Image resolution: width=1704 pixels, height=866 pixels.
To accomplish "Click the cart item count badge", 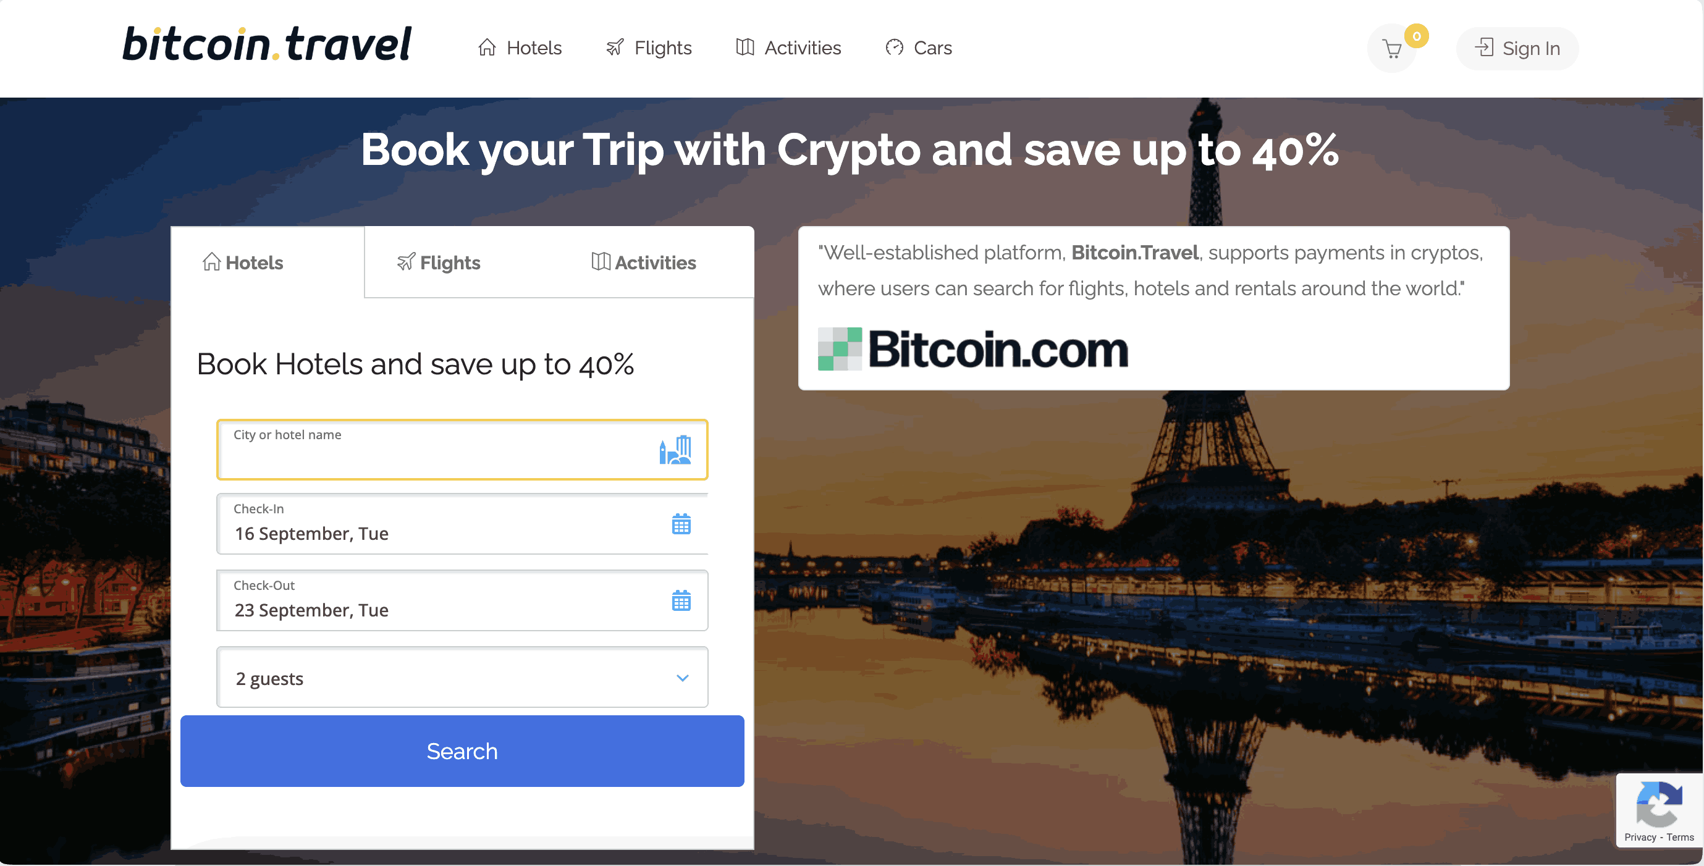I will coord(1416,36).
